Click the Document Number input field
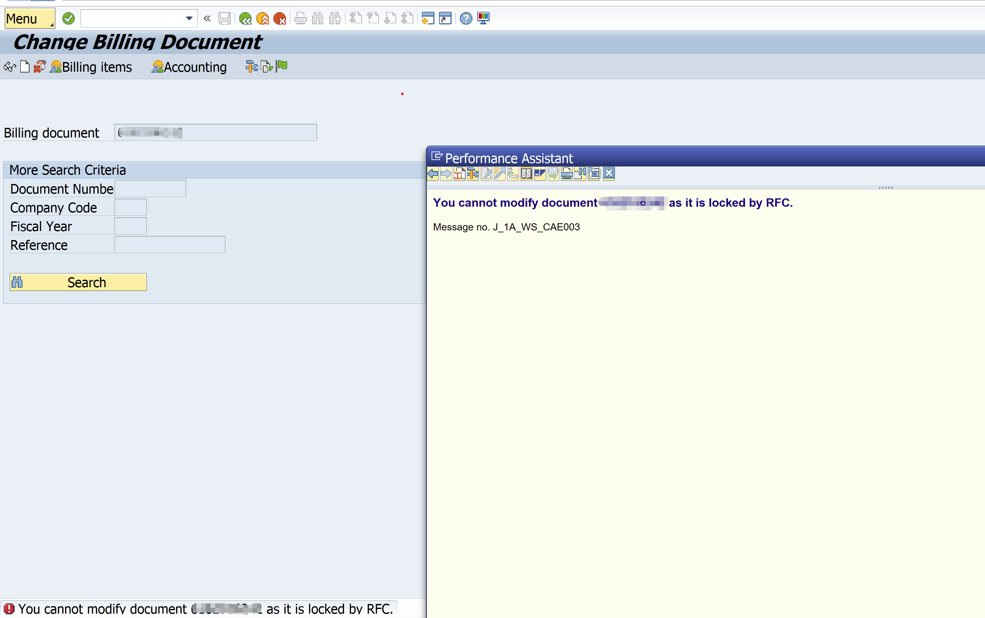Screen dimensions: 985x618 click(150, 188)
